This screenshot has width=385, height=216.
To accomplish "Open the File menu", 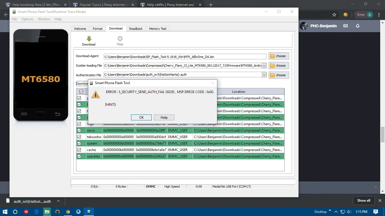I will [x=14, y=19].
